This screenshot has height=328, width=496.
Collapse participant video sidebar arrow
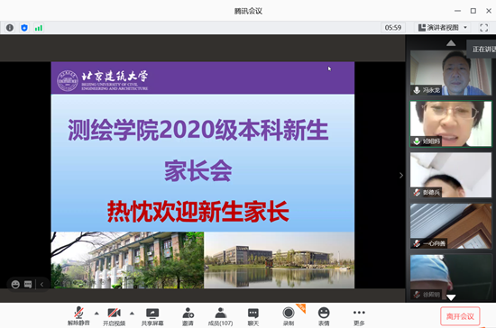point(401,176)
